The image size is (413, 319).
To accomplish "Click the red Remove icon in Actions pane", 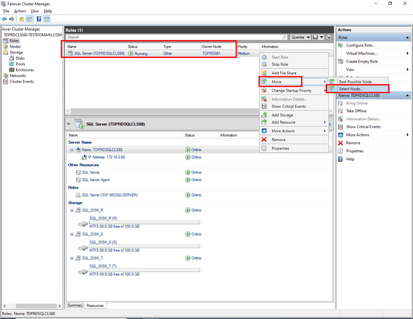I will tap(340, 143).
